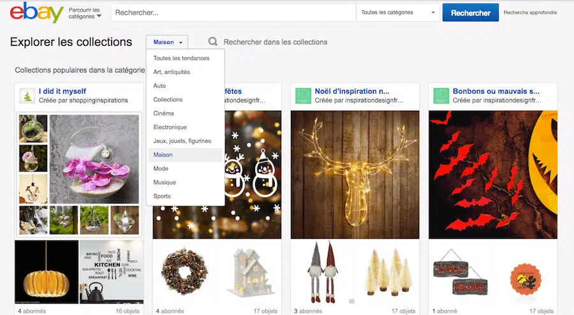Open the Recherche approfondie link
Screen dimensions: 574x315
(530, 13)
